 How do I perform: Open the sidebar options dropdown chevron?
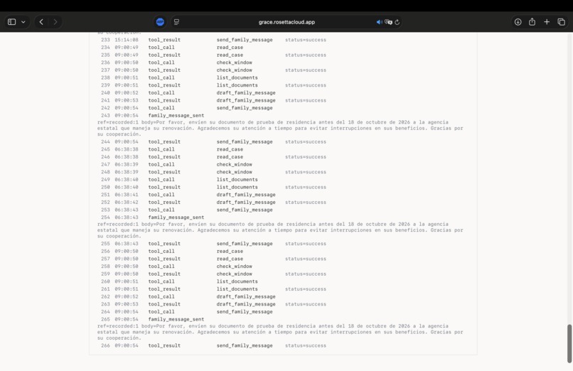(23, 22)
